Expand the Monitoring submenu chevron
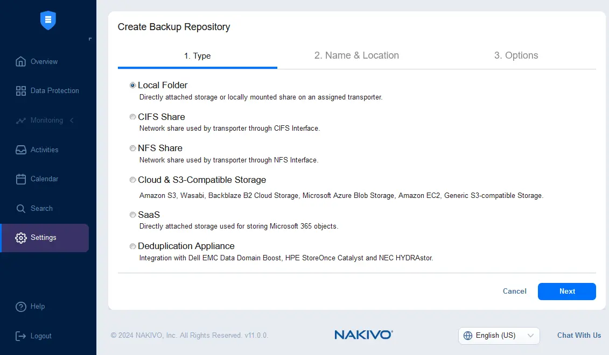This screenshot has width=609, height=355. 72,120
